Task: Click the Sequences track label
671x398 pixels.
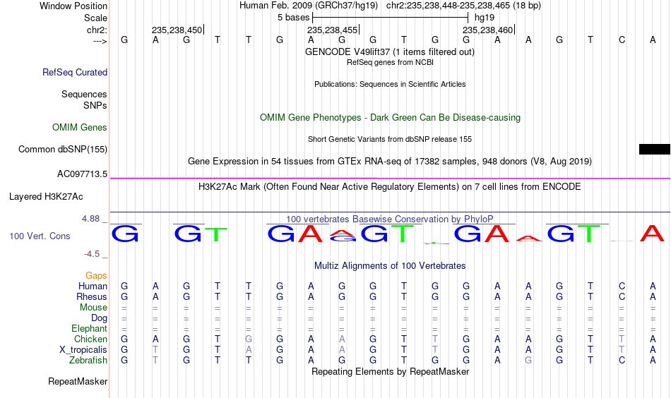Action: 84,94
